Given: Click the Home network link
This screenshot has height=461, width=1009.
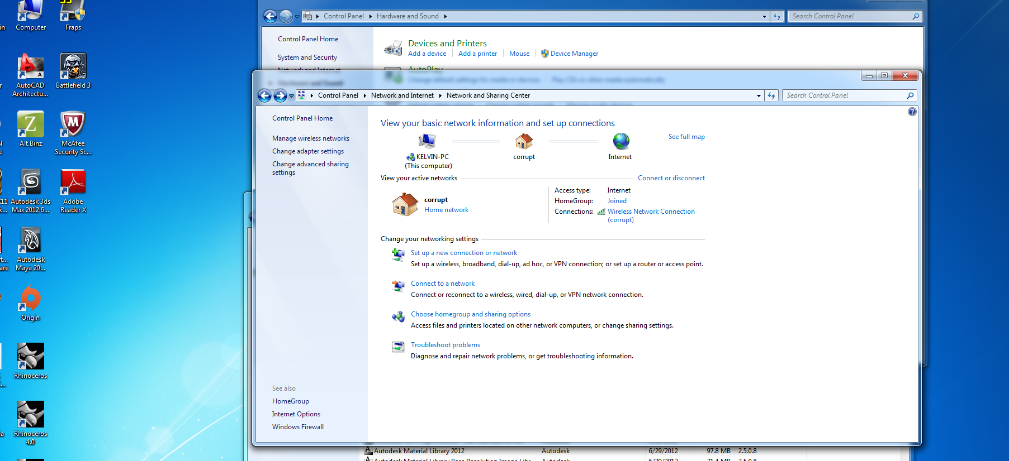Looking at the screenshot, I should [446, 210].
